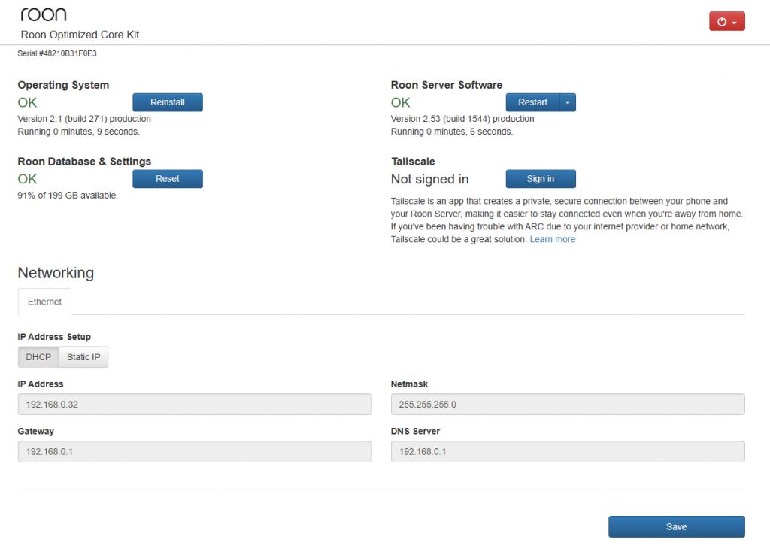The width and height of the screenshot is (770, 558).
Task: Open the red power menu button
Action: click(726, 22)
